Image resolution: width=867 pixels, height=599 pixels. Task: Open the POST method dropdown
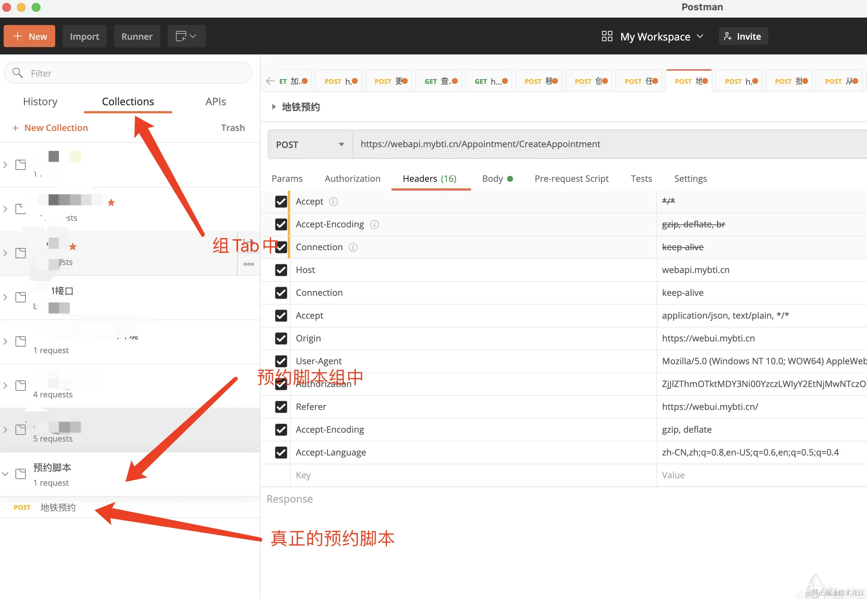pos(310,145)
